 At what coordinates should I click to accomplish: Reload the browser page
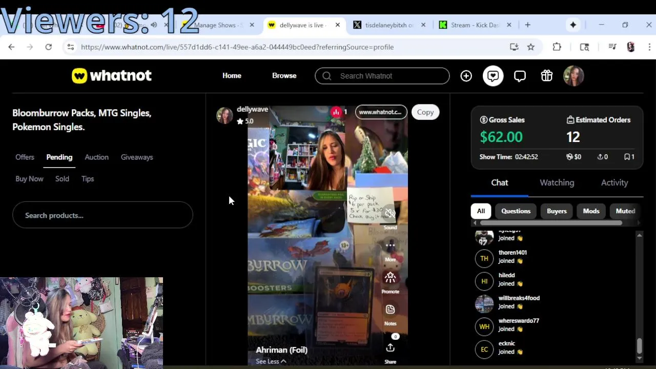coord(48,47)
